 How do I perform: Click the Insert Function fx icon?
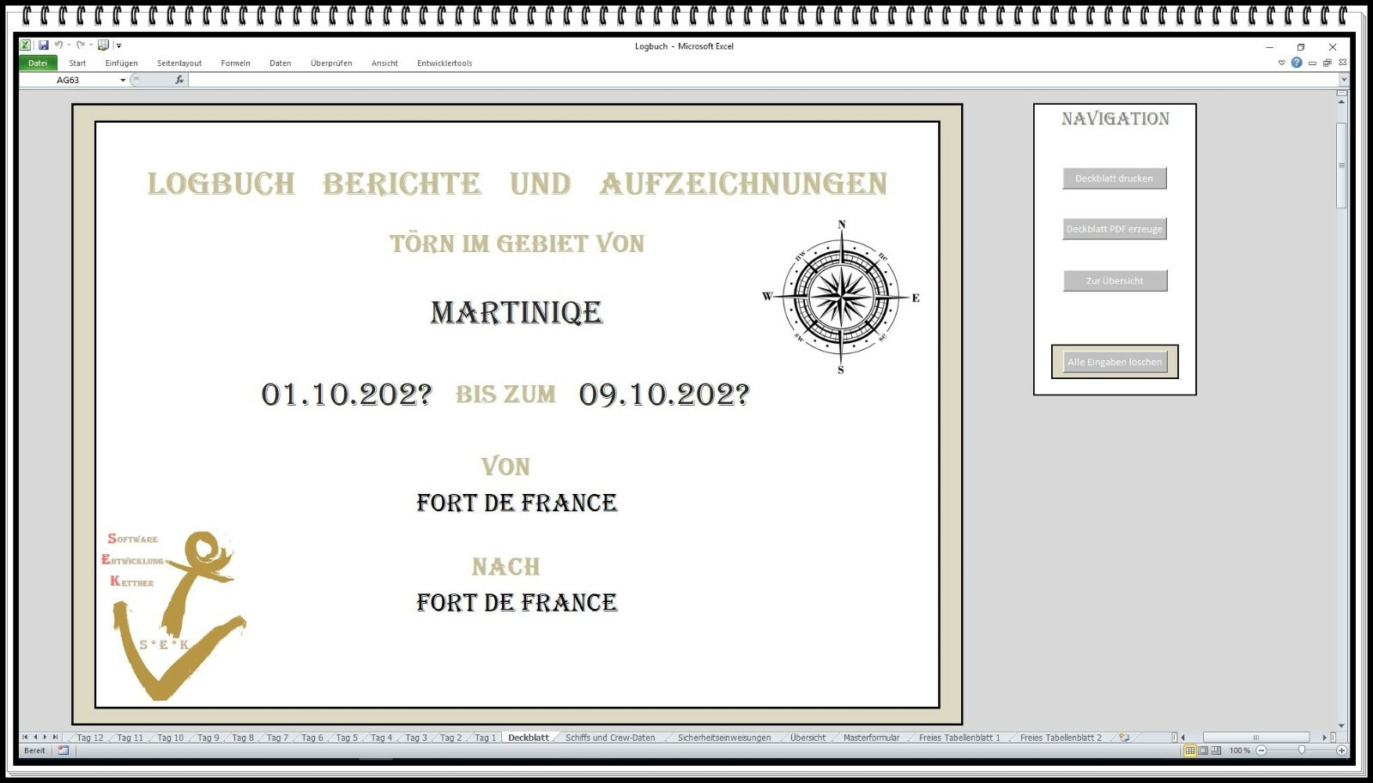point(179,80)
